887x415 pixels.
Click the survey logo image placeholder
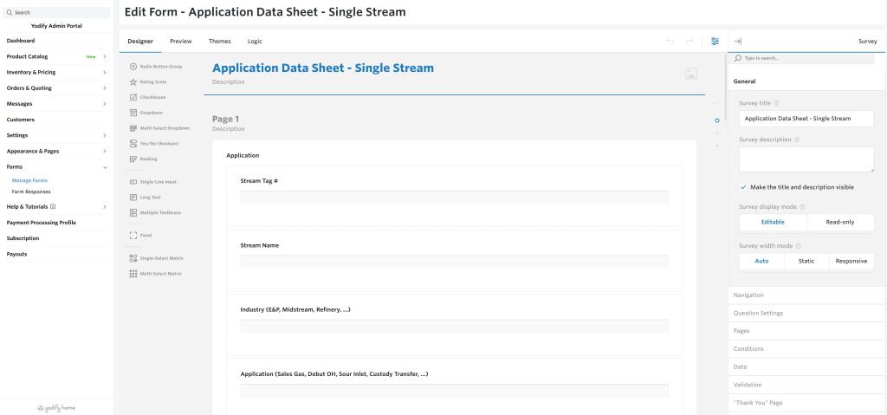point(690,74)
